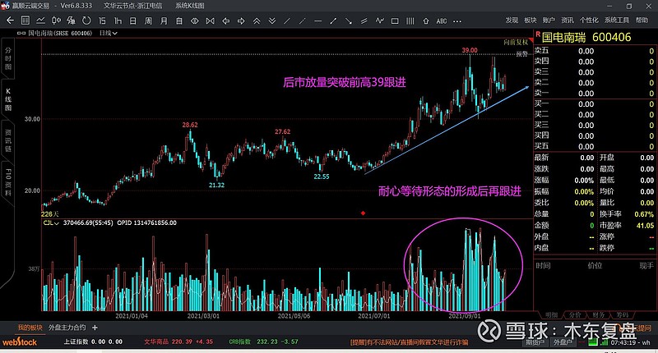
Task: Open the 个性化 menu
Action: 589,20
